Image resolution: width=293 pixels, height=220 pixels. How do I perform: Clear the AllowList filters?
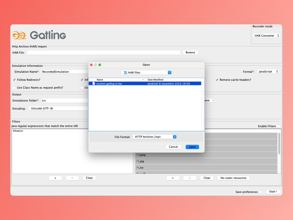tap(89, 178)
